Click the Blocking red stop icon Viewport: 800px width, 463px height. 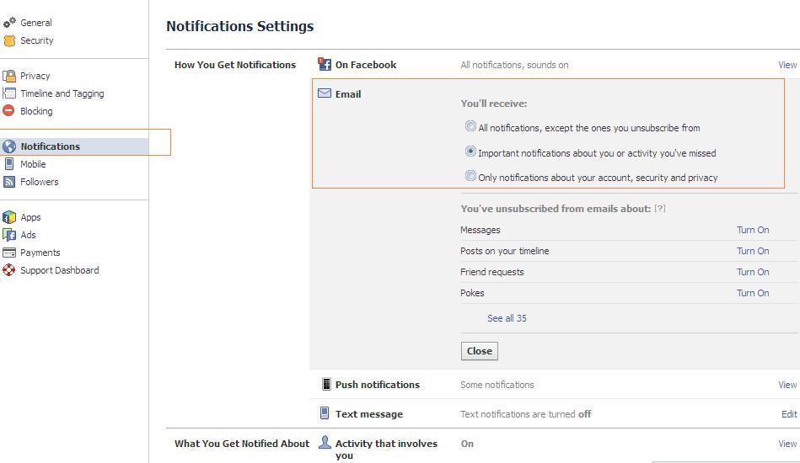(x=9, y=111)
